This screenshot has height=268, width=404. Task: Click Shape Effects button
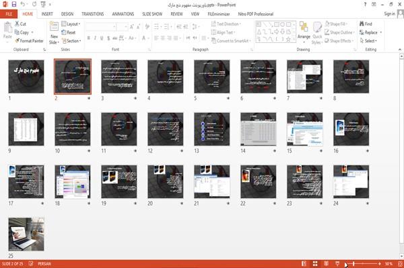(x=339, y=41)
